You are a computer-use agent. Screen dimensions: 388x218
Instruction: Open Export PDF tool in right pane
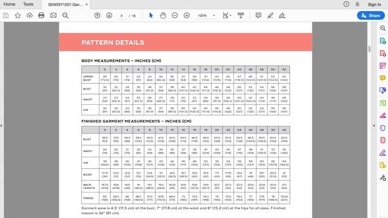(383, 41)
